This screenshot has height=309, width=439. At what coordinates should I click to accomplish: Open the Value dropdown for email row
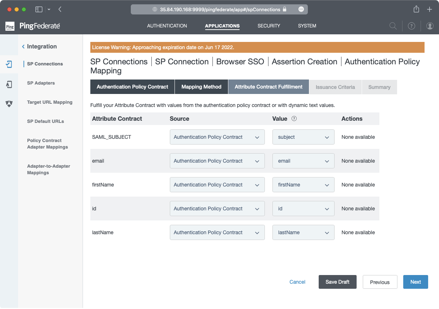click(303, 161)
